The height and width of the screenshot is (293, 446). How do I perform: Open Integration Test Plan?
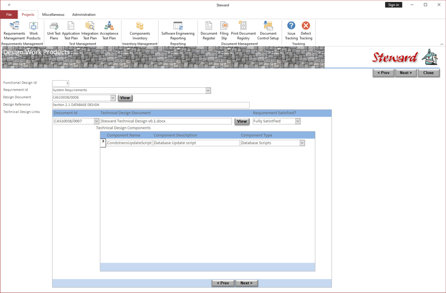[90, 31]
